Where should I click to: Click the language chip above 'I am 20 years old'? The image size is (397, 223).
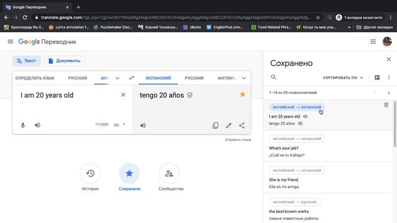[297, 107]
